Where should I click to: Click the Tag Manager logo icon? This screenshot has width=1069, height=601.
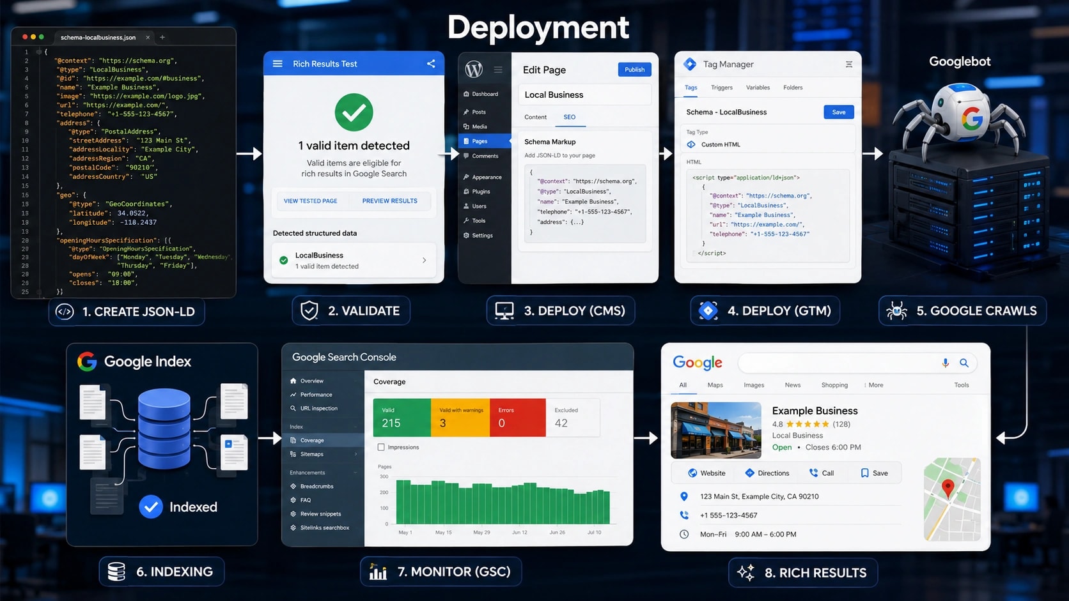690,64
